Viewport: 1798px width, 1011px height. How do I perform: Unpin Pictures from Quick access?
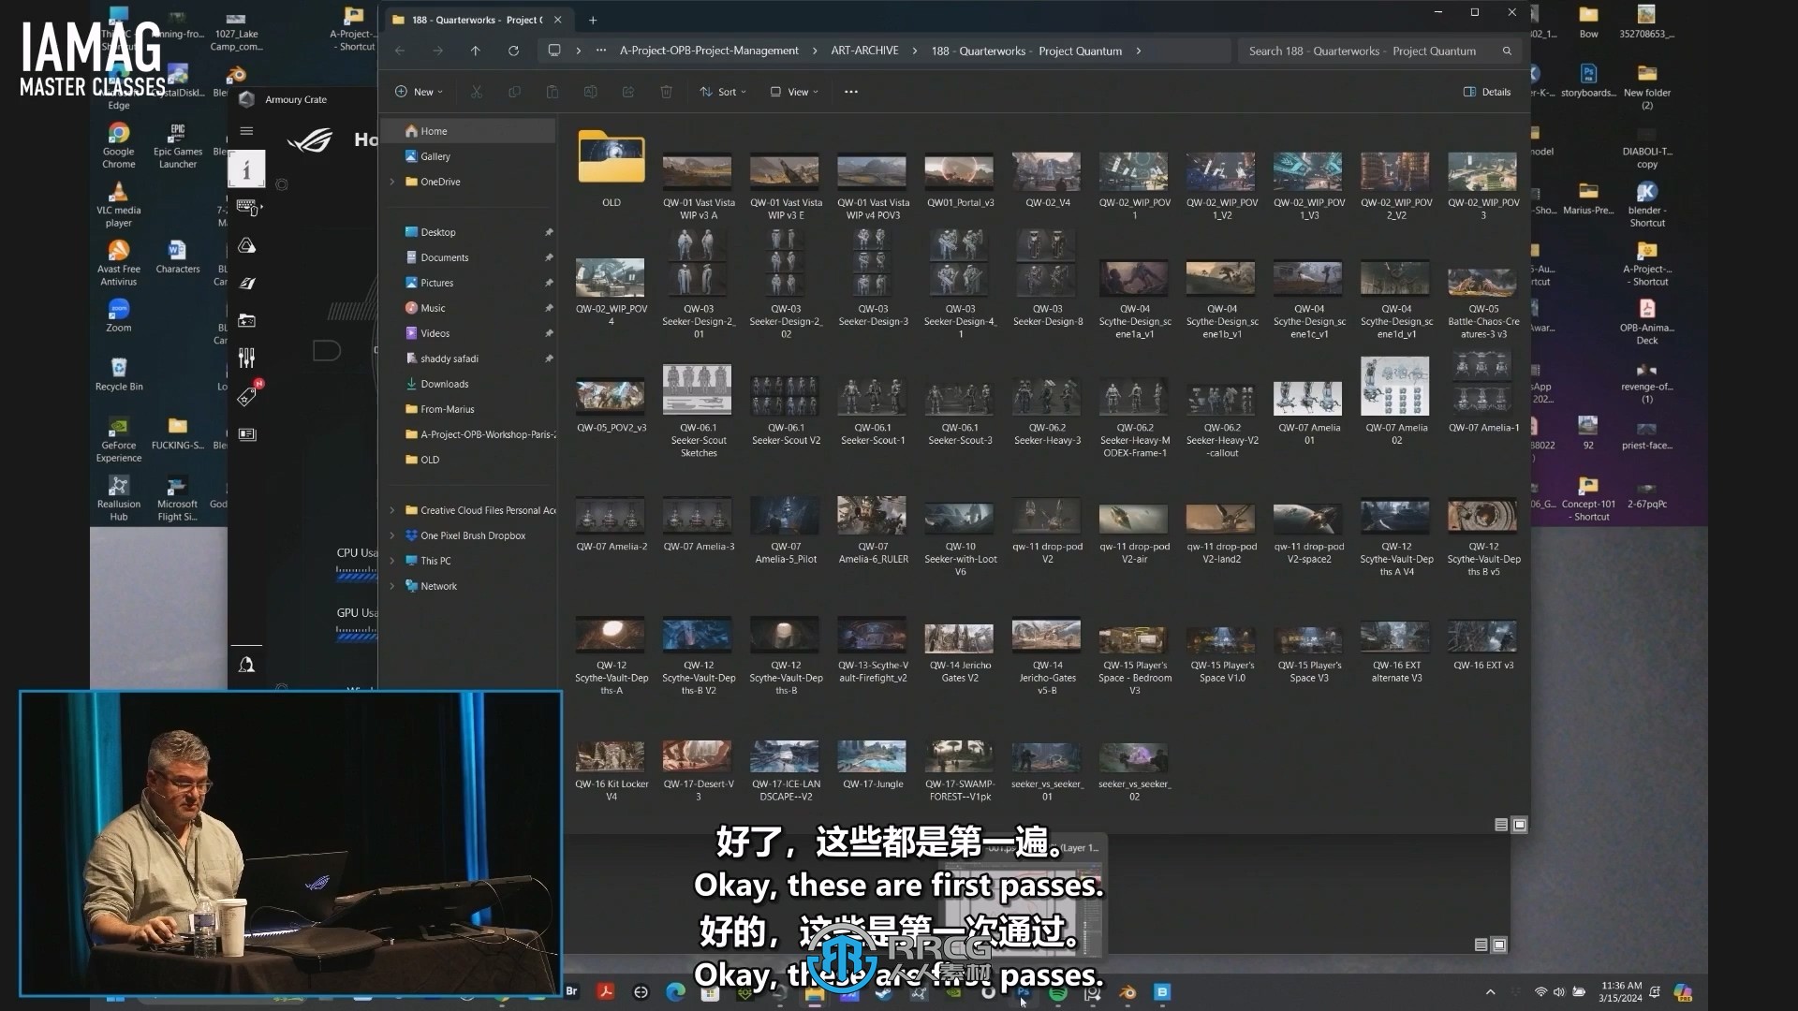[x=549, y=283]
